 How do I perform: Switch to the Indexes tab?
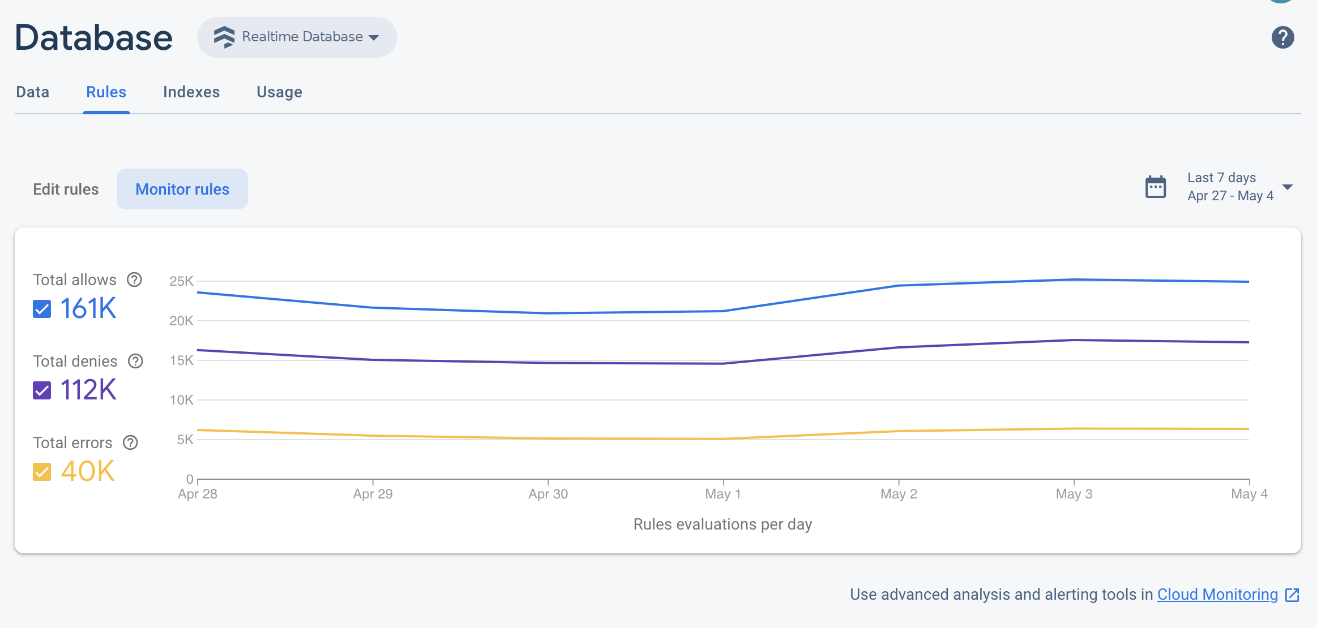[x=191, y=92]
